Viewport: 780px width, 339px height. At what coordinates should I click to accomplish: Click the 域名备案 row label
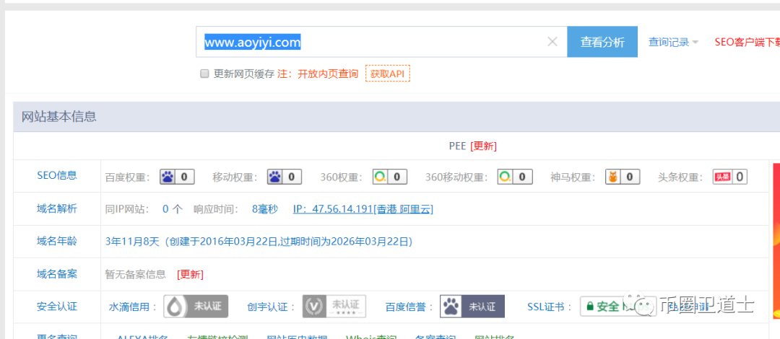[57, 274]
